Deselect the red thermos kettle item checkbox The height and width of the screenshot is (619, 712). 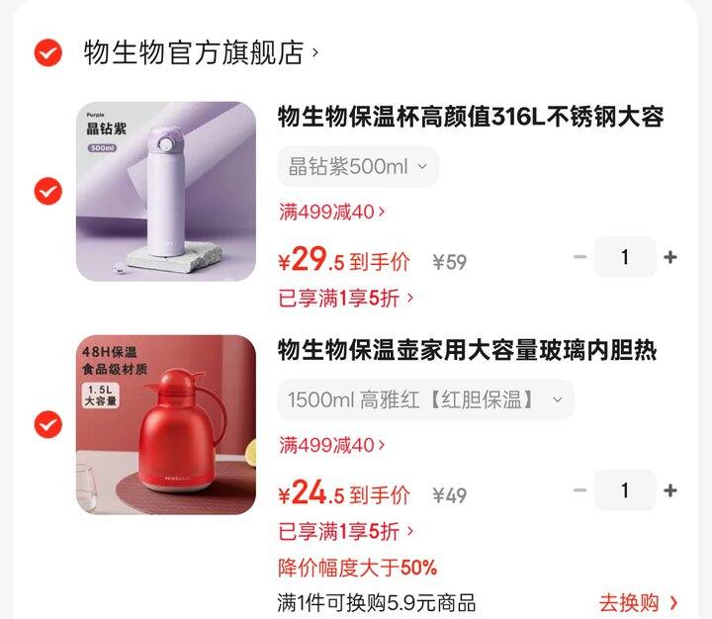[x=48, y=424]
